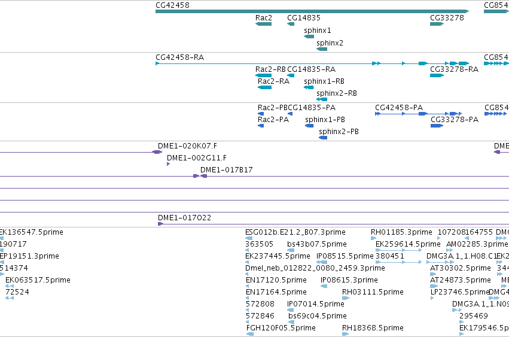This screenshot has height=337, width=509.
Task: Click the Rac2-PB CDS label
Action: tap(273, 108)
